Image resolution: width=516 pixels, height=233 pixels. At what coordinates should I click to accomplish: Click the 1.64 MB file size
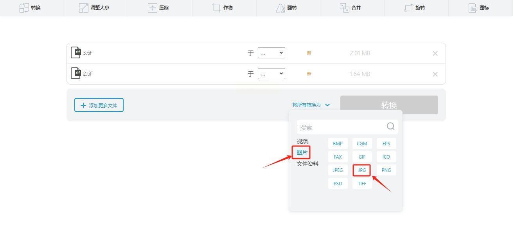coord(360,74)
